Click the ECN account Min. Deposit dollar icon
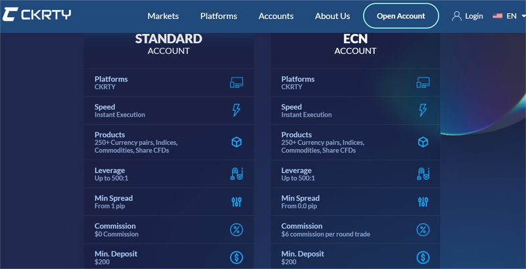The height and width of the screenshot is (269, 526). [x=423, y=258]
